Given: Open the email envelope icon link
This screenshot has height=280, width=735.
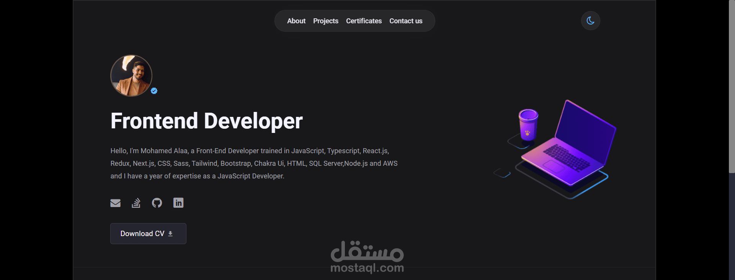Looking at the screenshot, I should click(x=115, y=203).
